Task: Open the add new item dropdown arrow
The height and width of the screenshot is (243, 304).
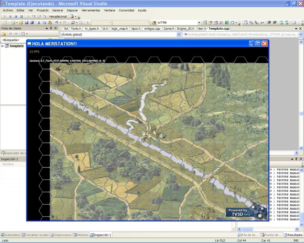Action: [x=17, y=23]
